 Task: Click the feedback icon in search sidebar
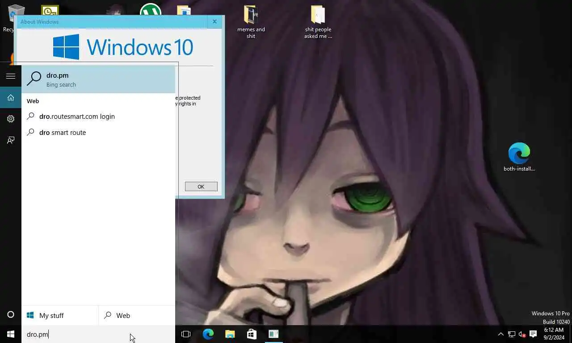(11, 140)
